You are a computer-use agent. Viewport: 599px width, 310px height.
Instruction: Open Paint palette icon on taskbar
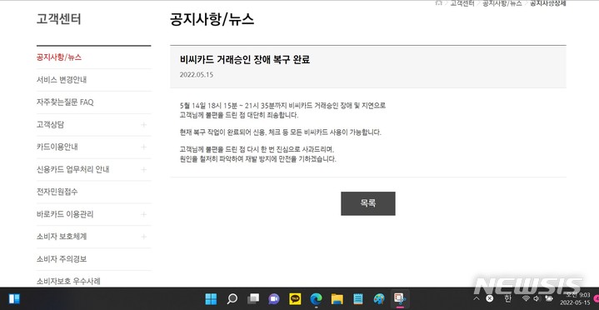click(x=379, y=298)
